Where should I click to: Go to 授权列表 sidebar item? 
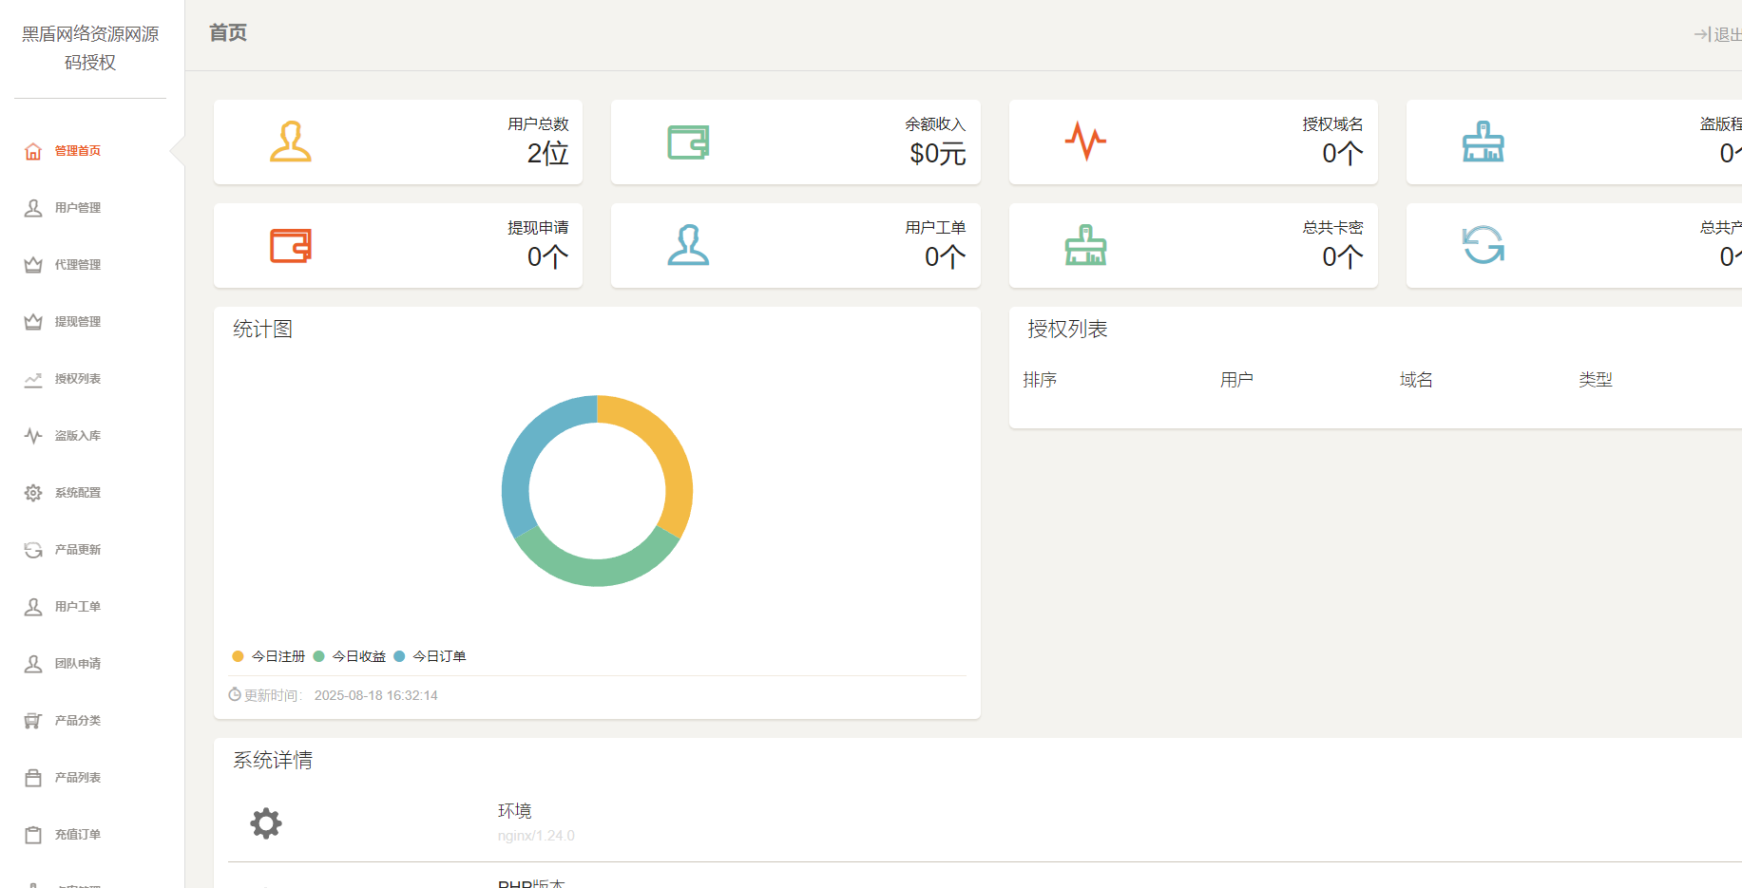pos(77,379)
